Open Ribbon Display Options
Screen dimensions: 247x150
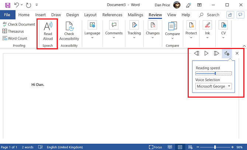(x=199, y=5)
